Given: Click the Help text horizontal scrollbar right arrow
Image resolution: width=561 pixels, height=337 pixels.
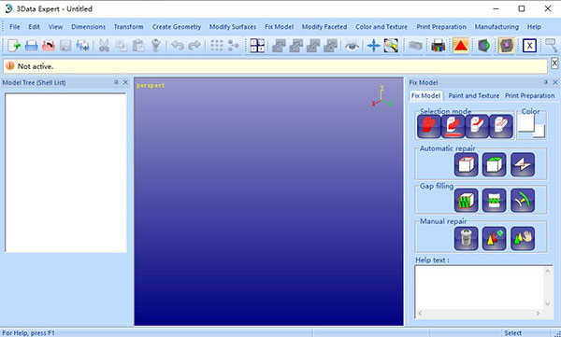Looking at the screenshot, I should [538, 314].
